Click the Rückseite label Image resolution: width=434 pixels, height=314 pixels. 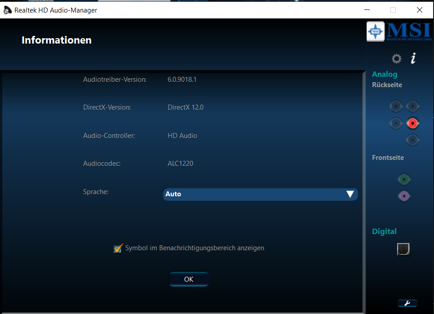tap(387, 85)
